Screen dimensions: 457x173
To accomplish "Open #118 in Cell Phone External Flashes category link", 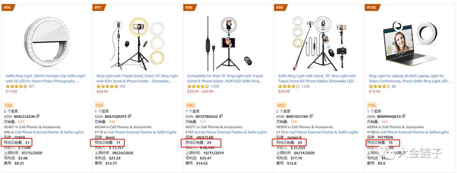I will point(136,132).
